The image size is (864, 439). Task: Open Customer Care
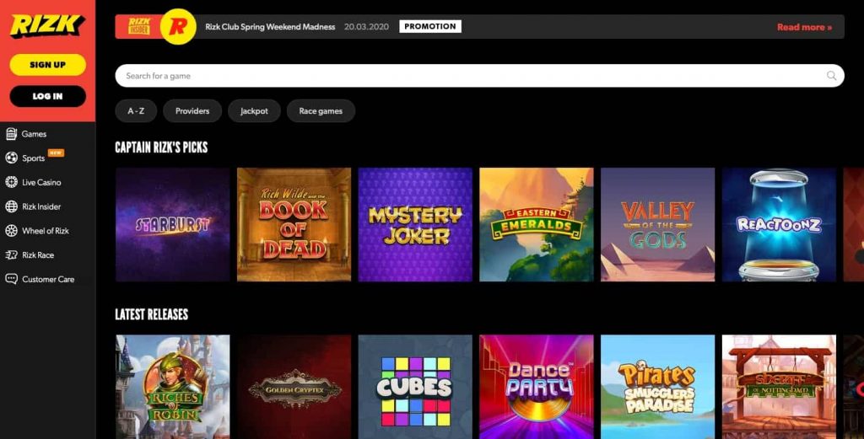[48, 279]
